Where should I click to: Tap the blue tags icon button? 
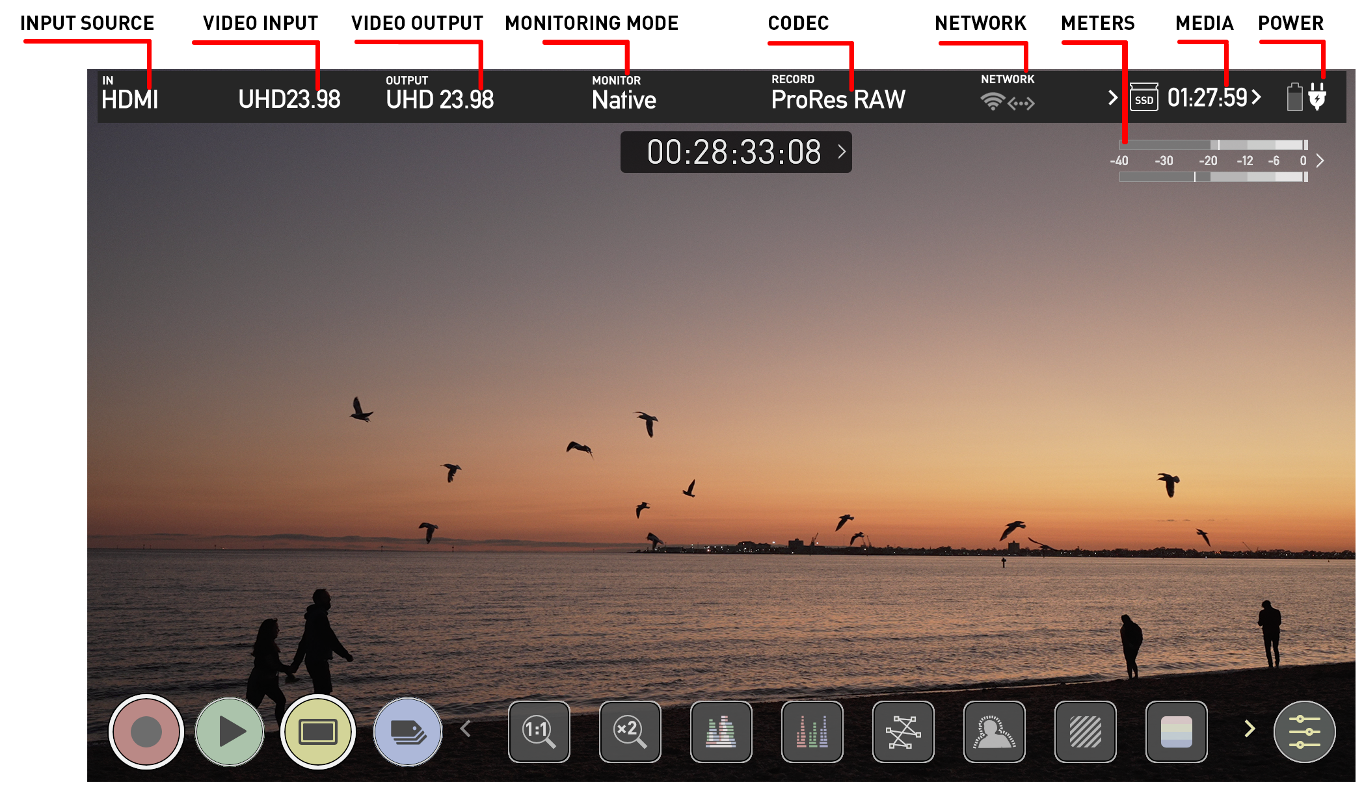pos(408,732)
